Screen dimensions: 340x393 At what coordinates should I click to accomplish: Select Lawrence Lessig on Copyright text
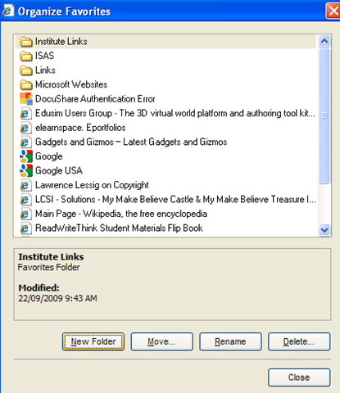click(92, 185)
